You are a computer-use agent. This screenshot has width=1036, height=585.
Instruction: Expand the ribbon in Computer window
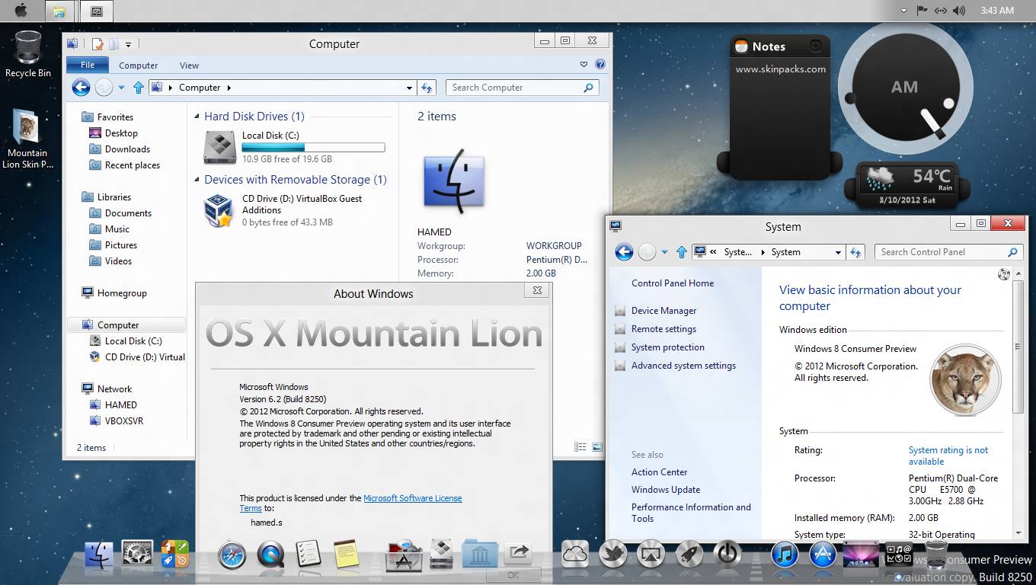[584, 65]
